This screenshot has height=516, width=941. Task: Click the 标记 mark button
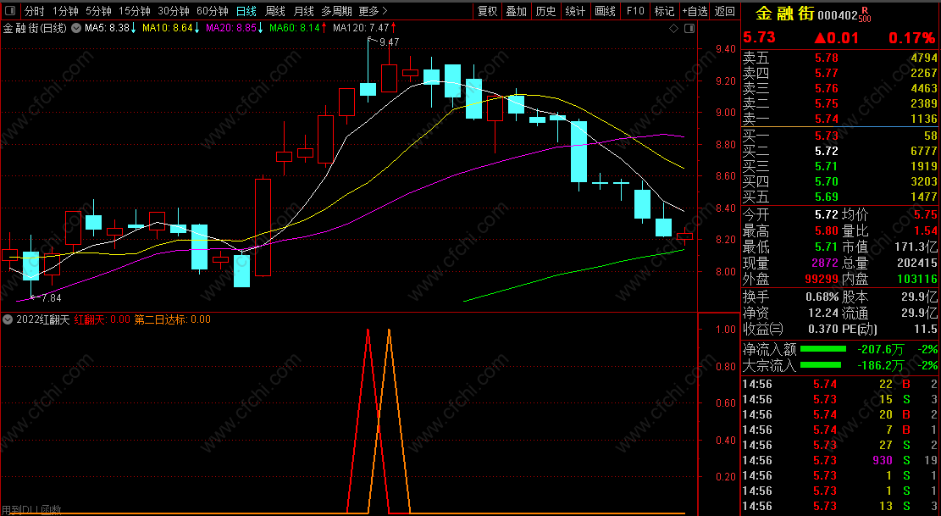664,11
